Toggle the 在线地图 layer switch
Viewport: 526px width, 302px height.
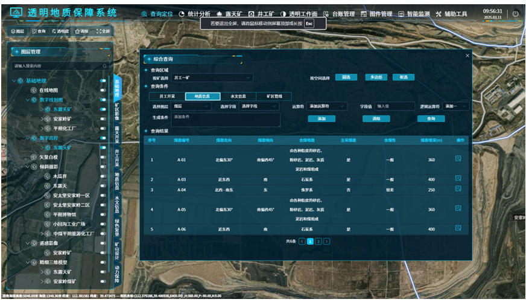click(x=103, y=90)
